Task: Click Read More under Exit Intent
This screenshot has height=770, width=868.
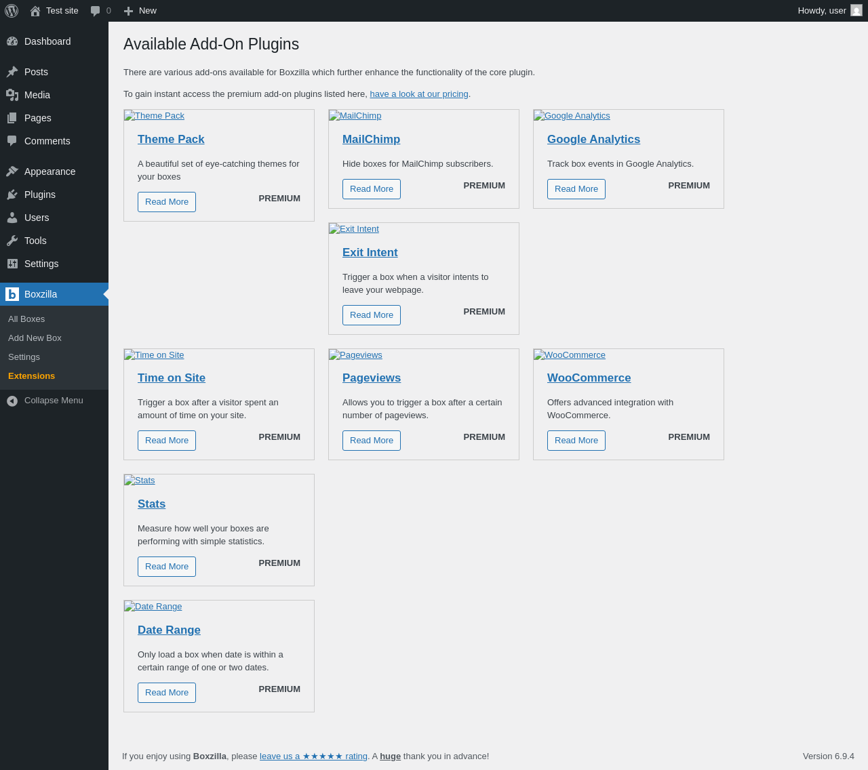Action: (x=372, y=315)
